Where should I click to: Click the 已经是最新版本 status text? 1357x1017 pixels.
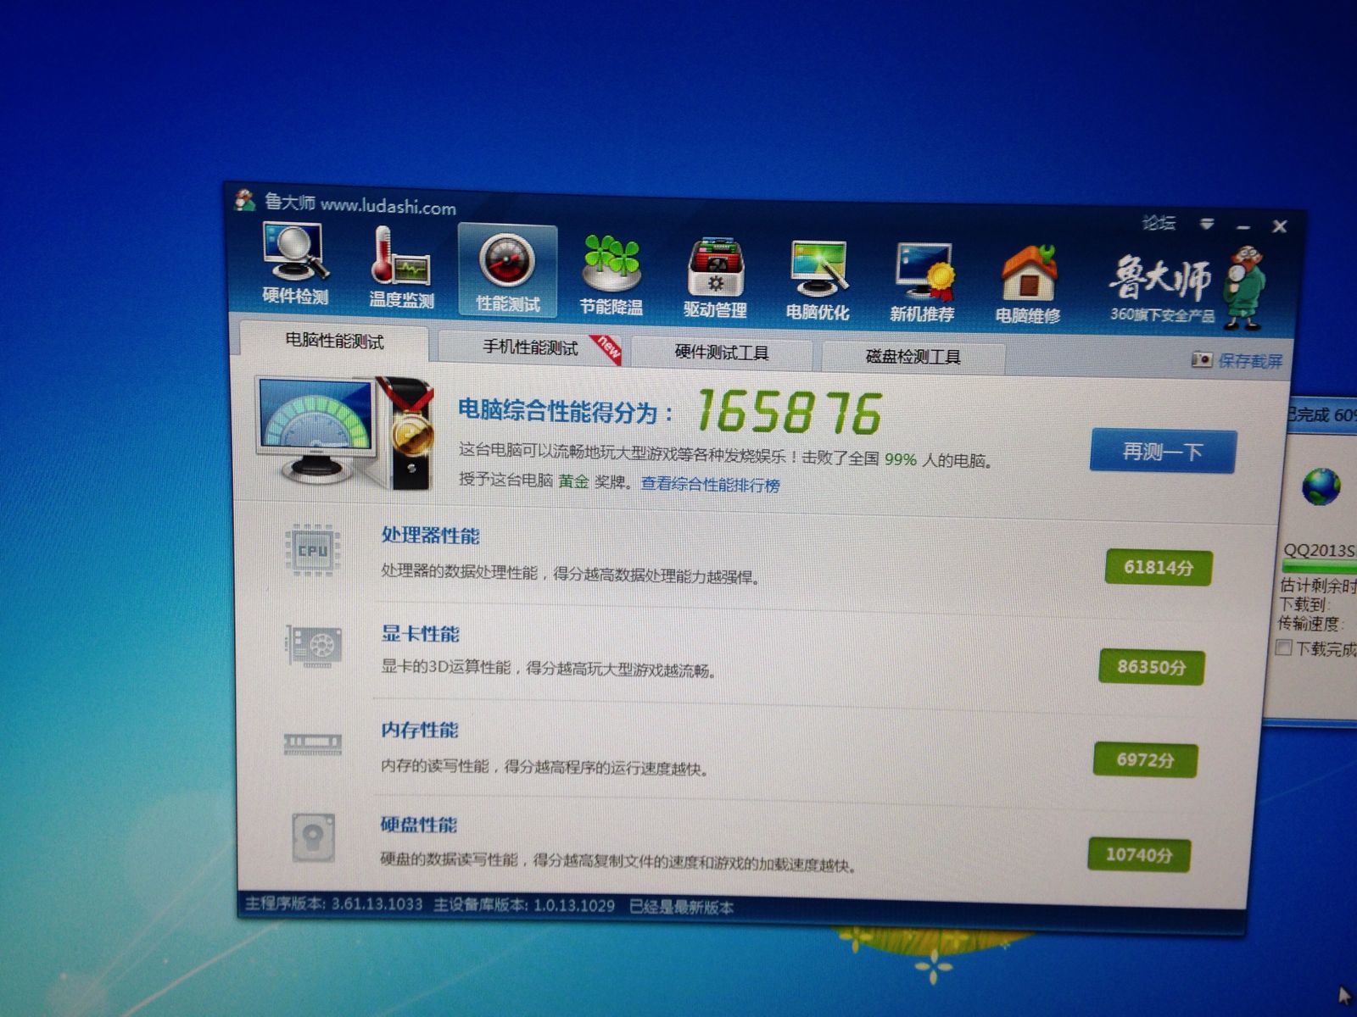tap(682, 908)
